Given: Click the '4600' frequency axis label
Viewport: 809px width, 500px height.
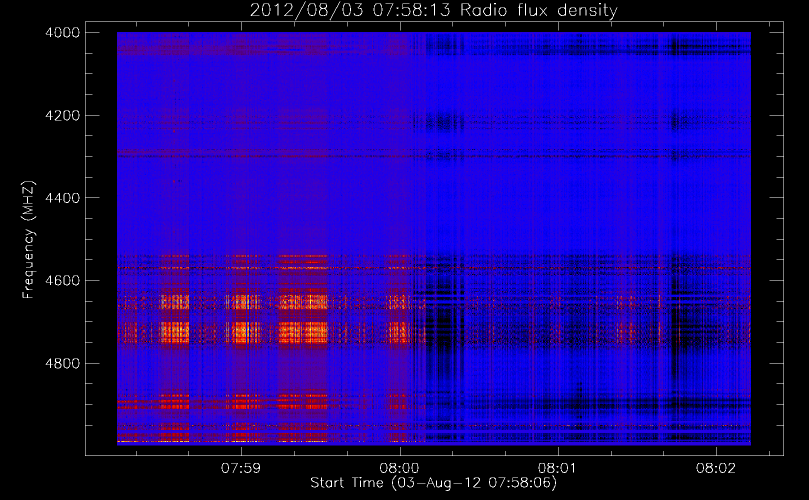Looking at the screenshot, I should [x=62, y=280].
